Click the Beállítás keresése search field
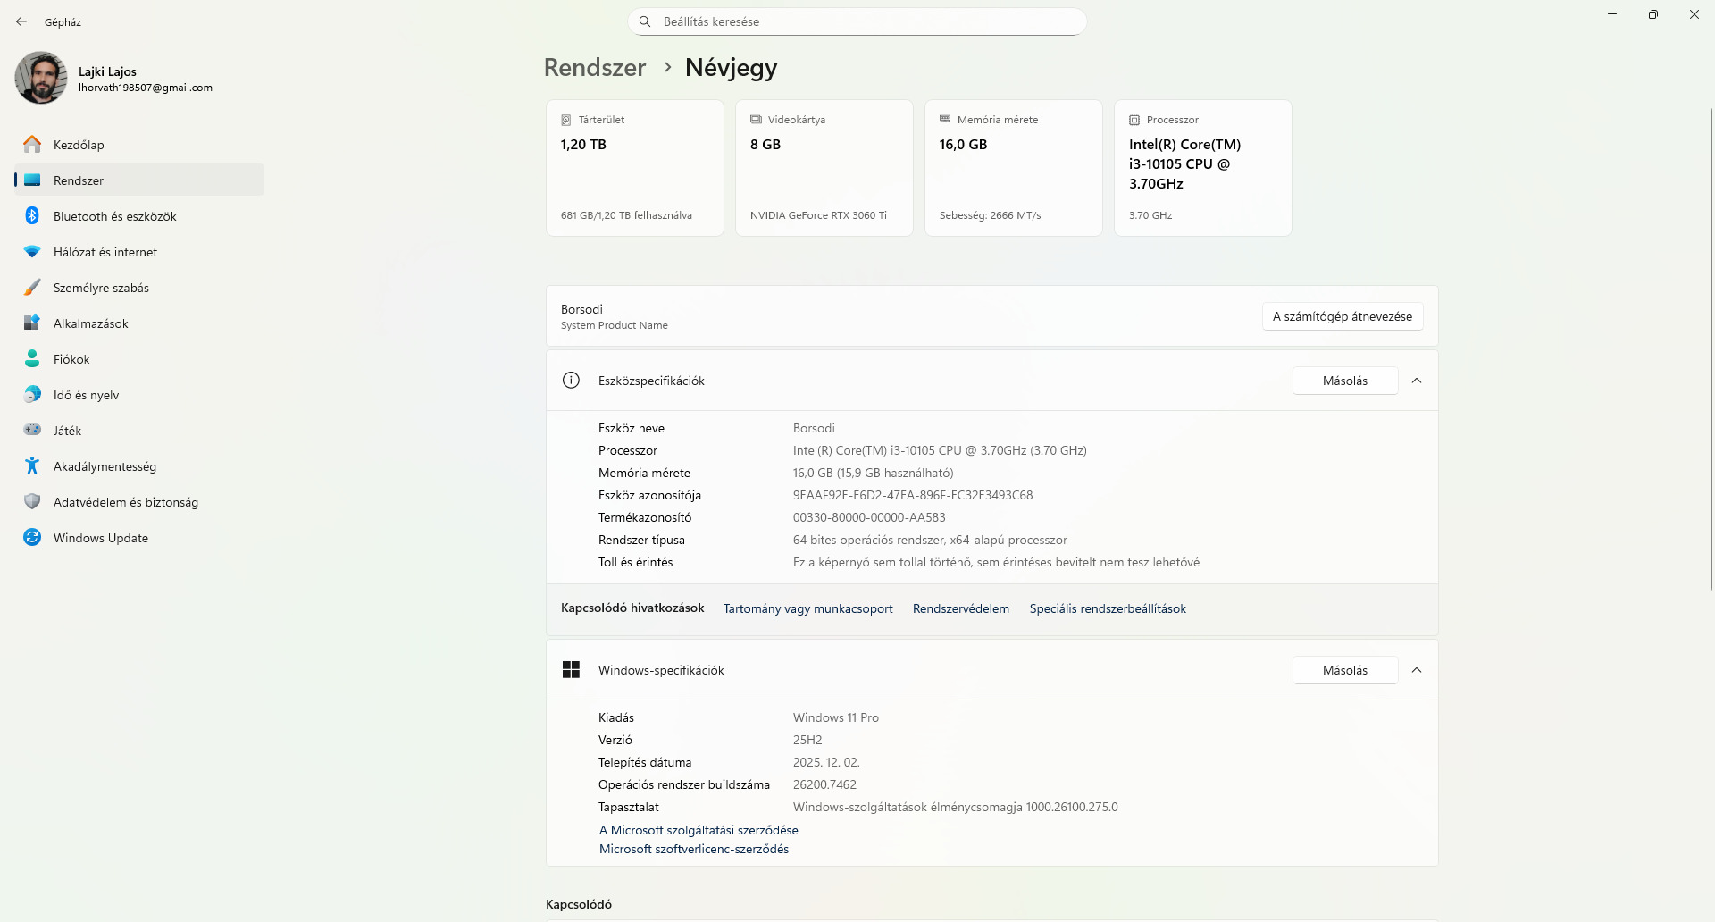The width and height of the screenshot is (1715, 922). (x=857, y=21)
